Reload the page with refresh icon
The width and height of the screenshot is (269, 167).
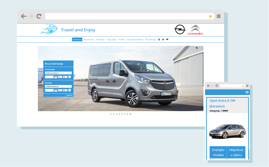click(39, 16)
